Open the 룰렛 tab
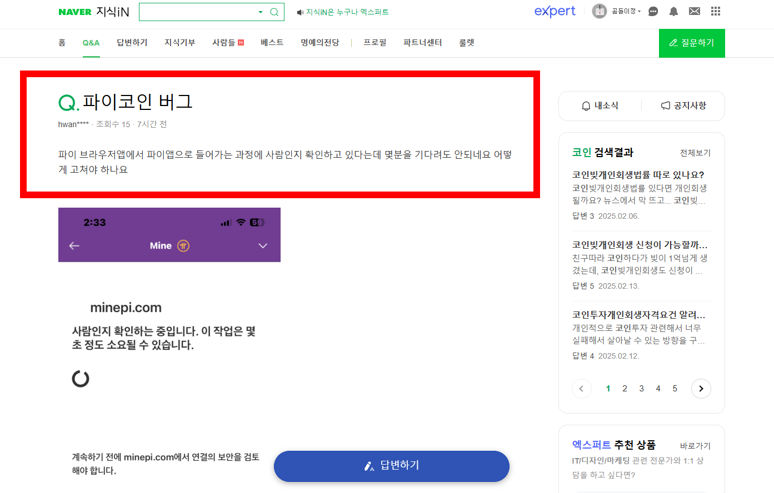Image resolution: width=774 pixels, height=493 pixels. tap(467, 43)
